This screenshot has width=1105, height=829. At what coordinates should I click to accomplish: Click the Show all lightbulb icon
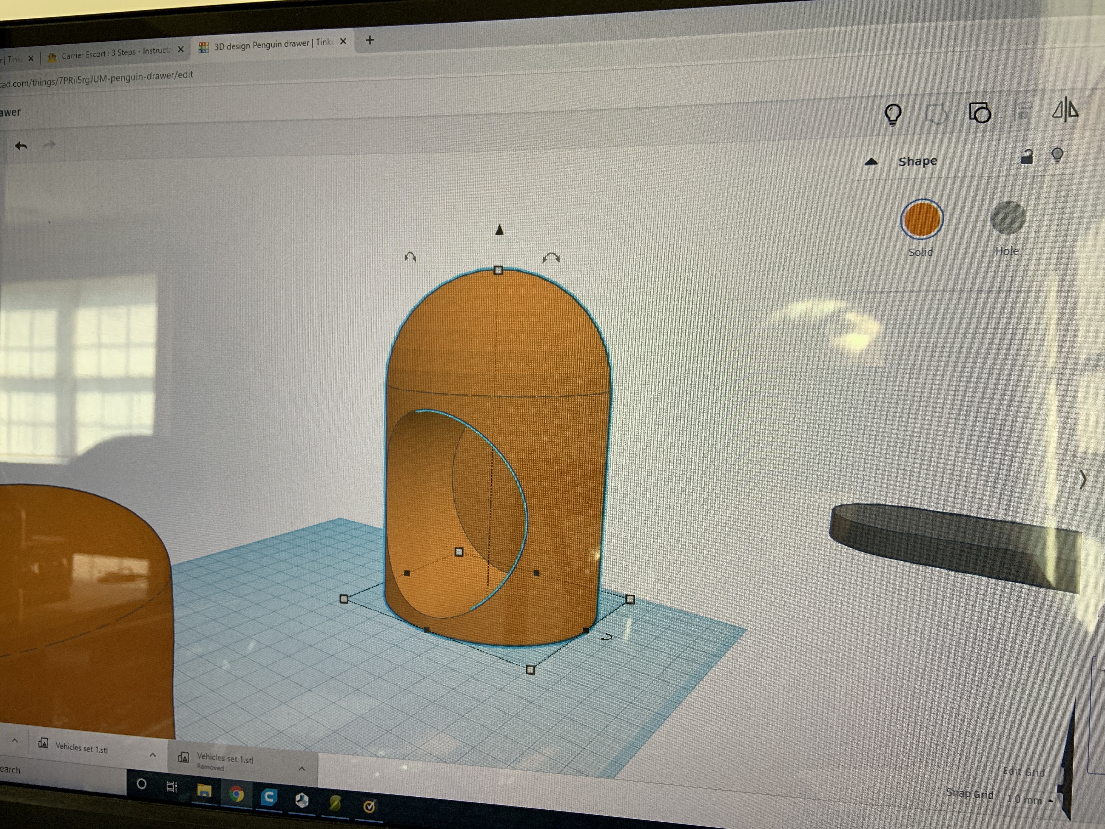[x=893, y=115]
